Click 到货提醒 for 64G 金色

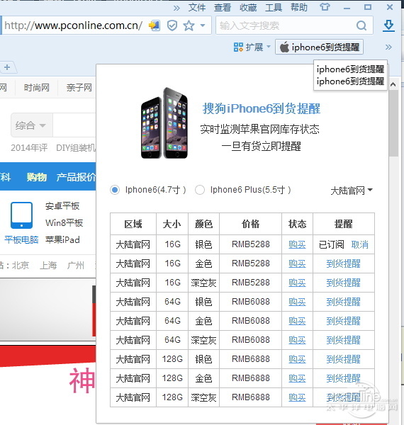(343, 321)
